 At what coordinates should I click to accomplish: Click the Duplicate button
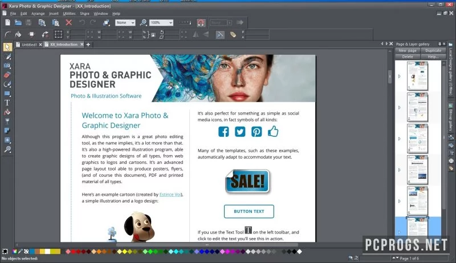(433, 50)
